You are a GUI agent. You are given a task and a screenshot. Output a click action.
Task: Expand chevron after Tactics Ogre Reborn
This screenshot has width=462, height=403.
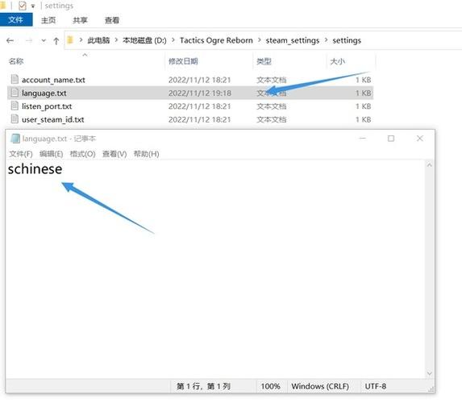tap(260, 40)
